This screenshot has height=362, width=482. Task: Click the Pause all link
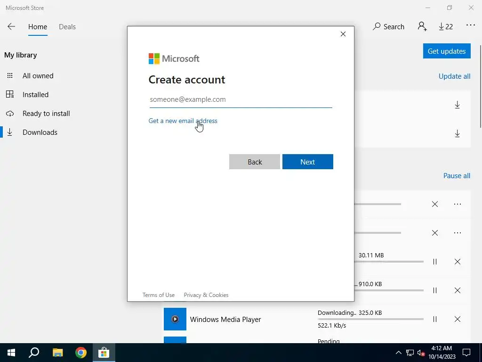click(457, 176)
